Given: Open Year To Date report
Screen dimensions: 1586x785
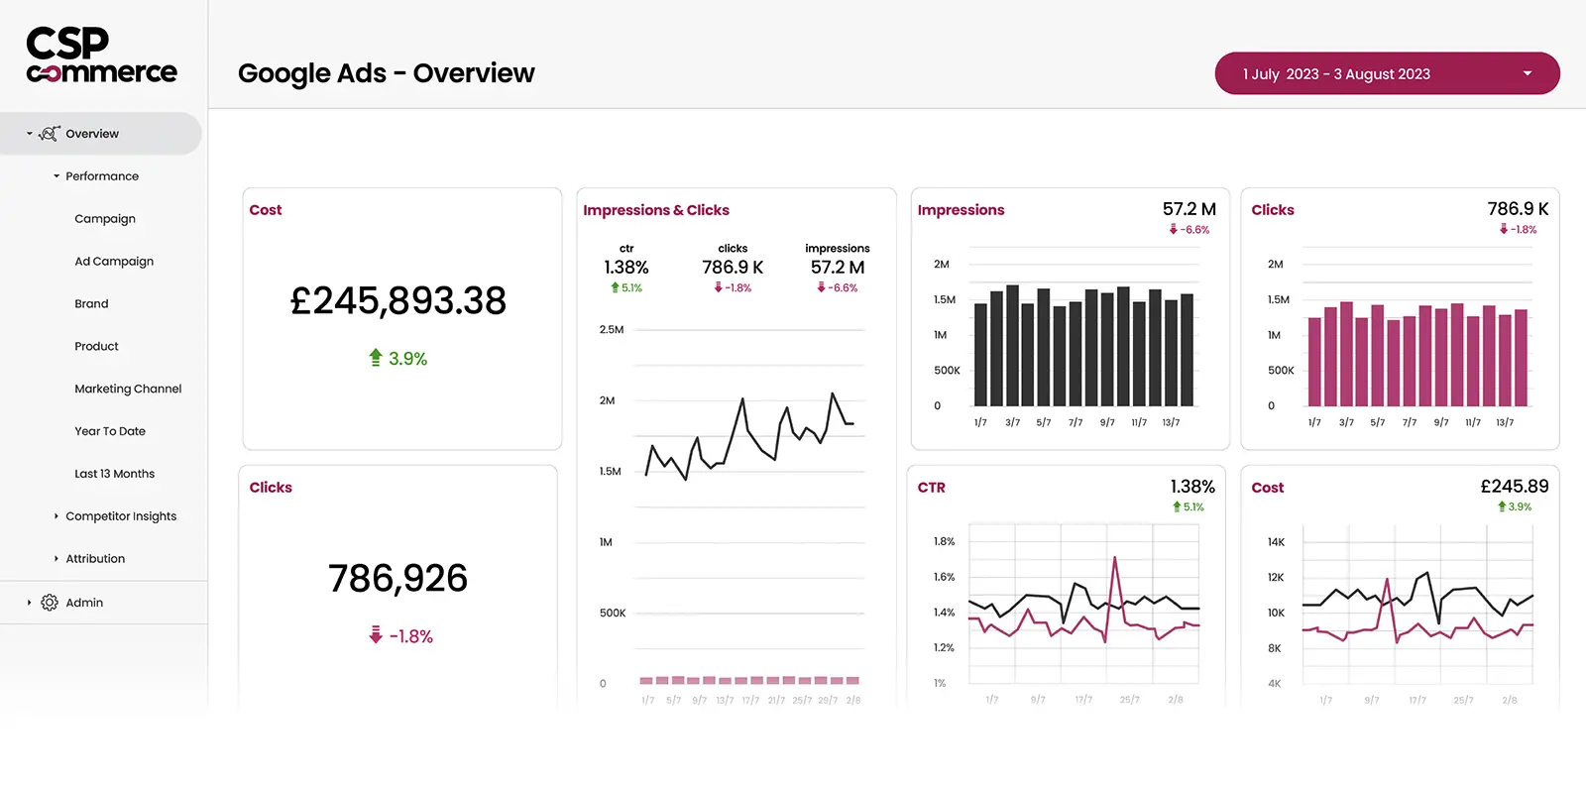Looking at the screenshot, I should point(110,432).
